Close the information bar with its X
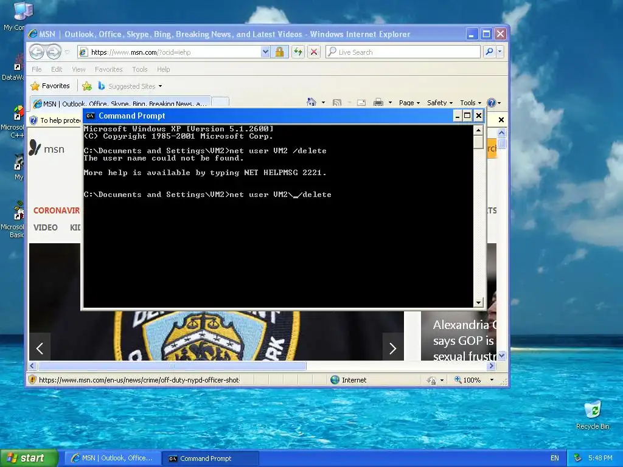This screenshot has width=623, height=467. click(501, 120)
